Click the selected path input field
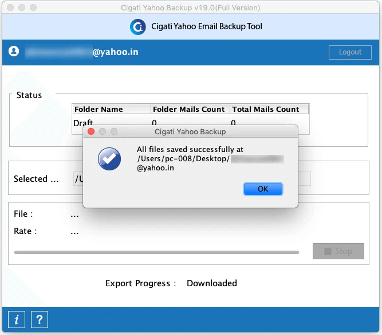Image resolution: width=382 pixels, height=335 pixels. coord(192,178)
